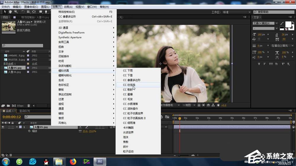Viewport: 296px width, 166px height.
Task: Click the eyedropper in the Character panel
Action: [x=282, y=23]
